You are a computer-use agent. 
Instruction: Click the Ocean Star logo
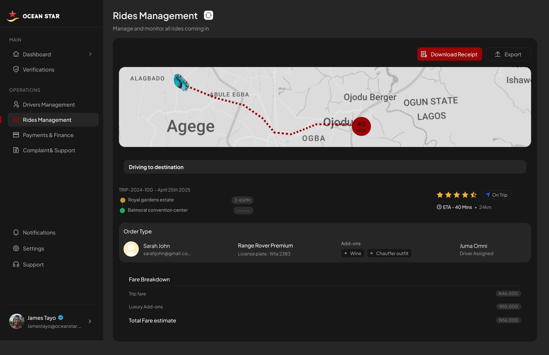pos(33,16)
